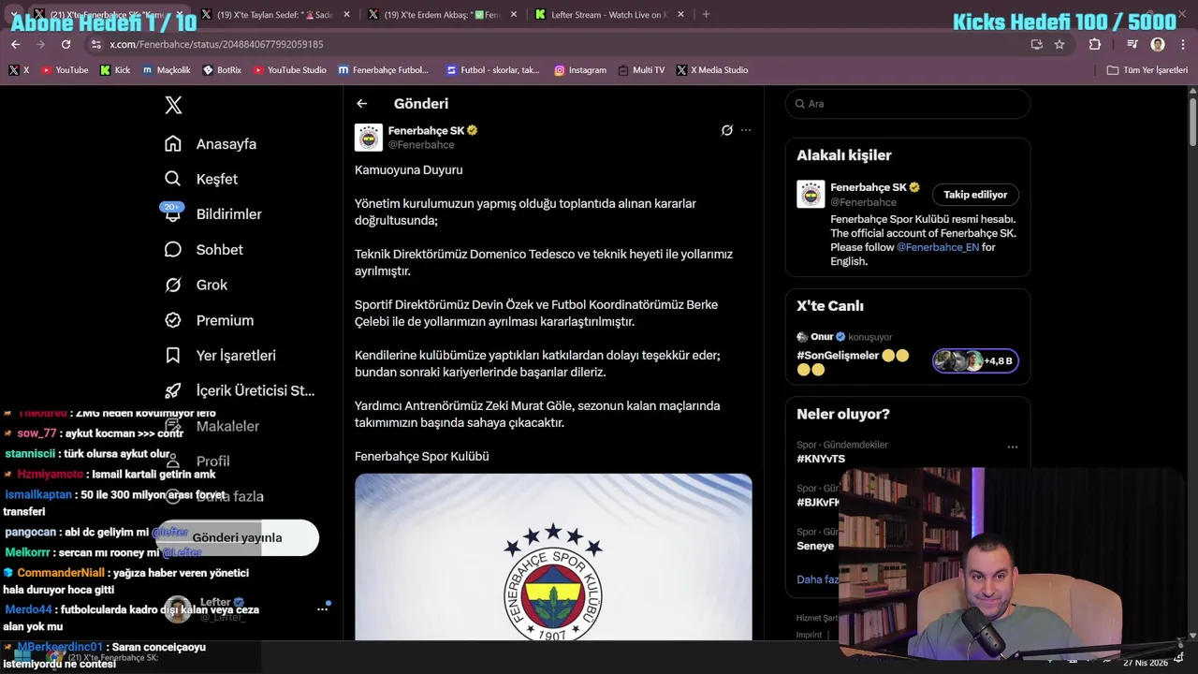
Task: Open the X Media Studio bookmark
Action: (712, 70)
